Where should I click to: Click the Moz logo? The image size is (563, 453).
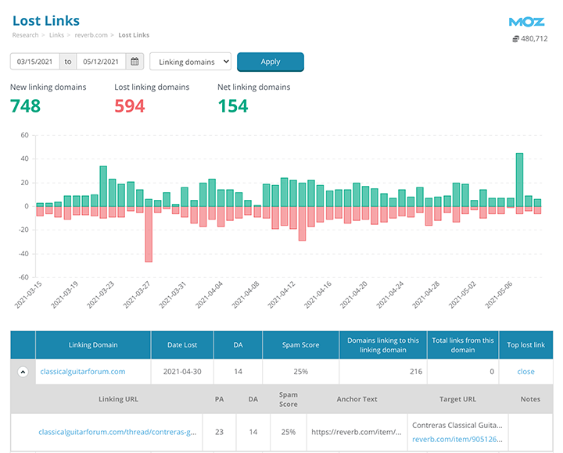[x=526, y=22]
